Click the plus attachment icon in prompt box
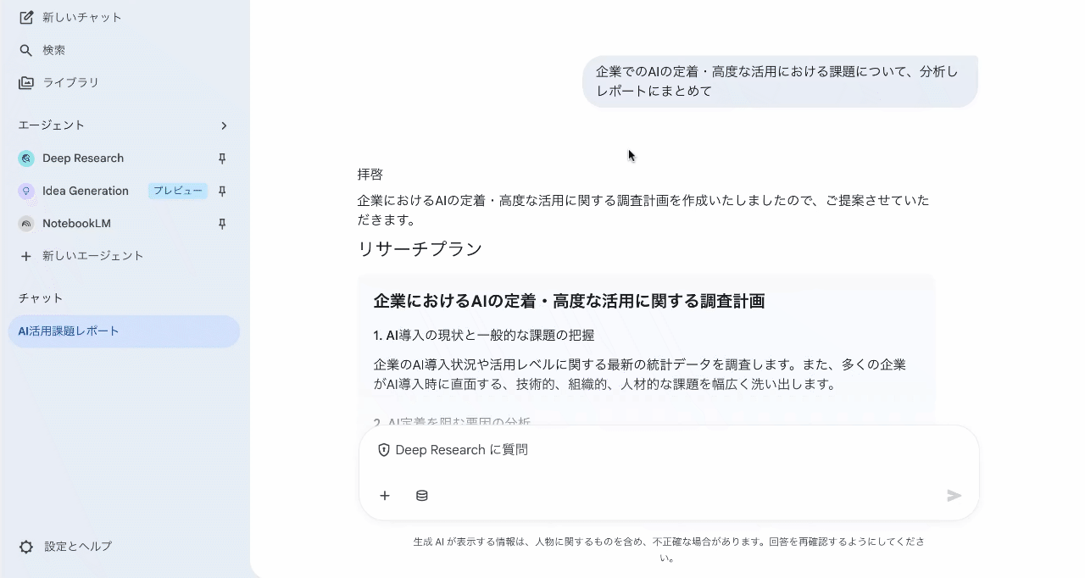This screenshot has width=1085, height=578. click(x=385, y=496)
